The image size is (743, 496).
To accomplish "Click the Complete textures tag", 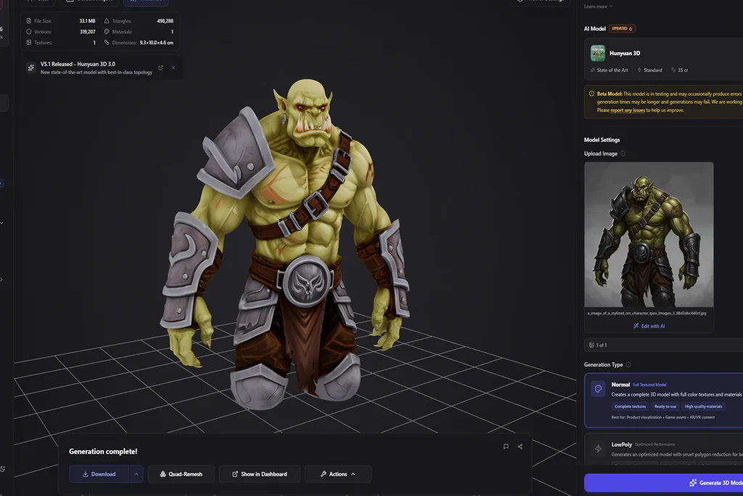I will click(631, 407).
